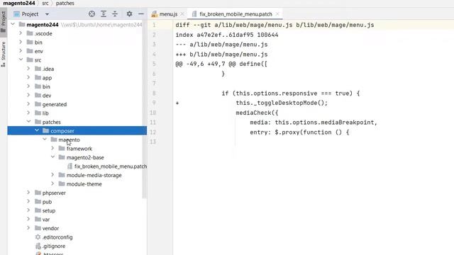The height and width of the screenshot is (255, 454).
Task: Collapse the src folder
Action: tap(21, 59)
